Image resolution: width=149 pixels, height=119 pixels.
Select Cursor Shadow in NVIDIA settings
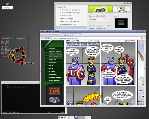coord(66,16)
